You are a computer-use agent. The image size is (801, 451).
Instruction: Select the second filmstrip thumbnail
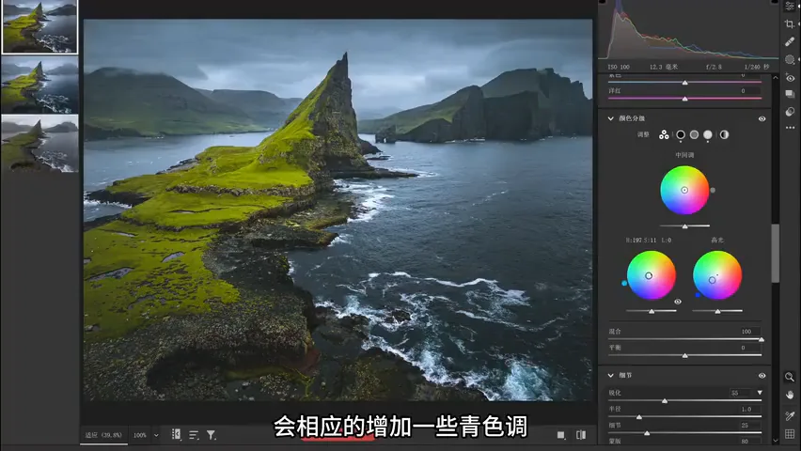tap(39, 85)
